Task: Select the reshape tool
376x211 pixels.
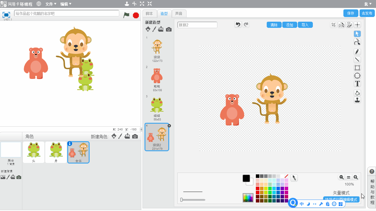Action: [357, 42]
